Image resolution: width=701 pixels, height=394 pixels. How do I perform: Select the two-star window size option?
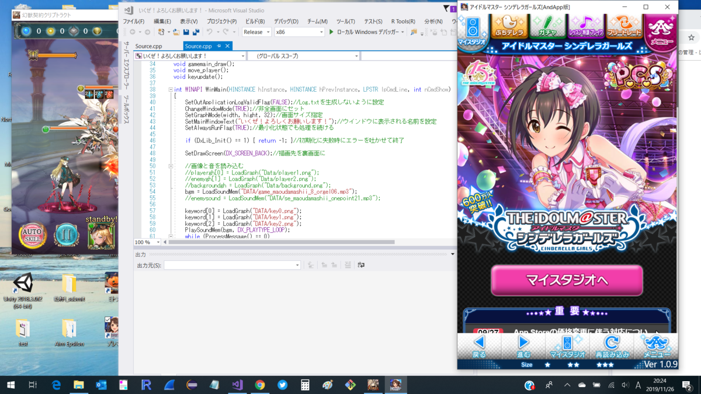pos(573,365)
